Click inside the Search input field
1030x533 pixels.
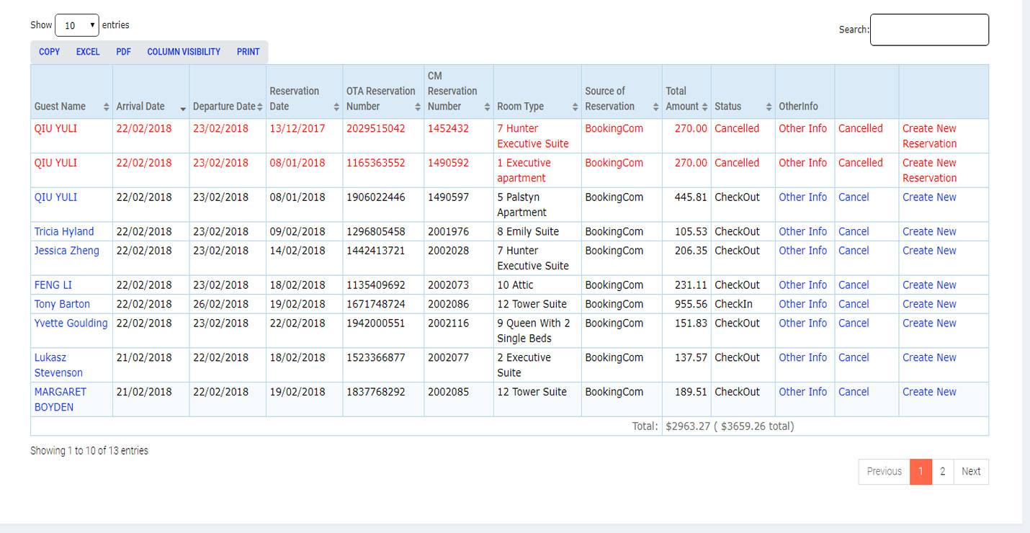coord(929,30)
